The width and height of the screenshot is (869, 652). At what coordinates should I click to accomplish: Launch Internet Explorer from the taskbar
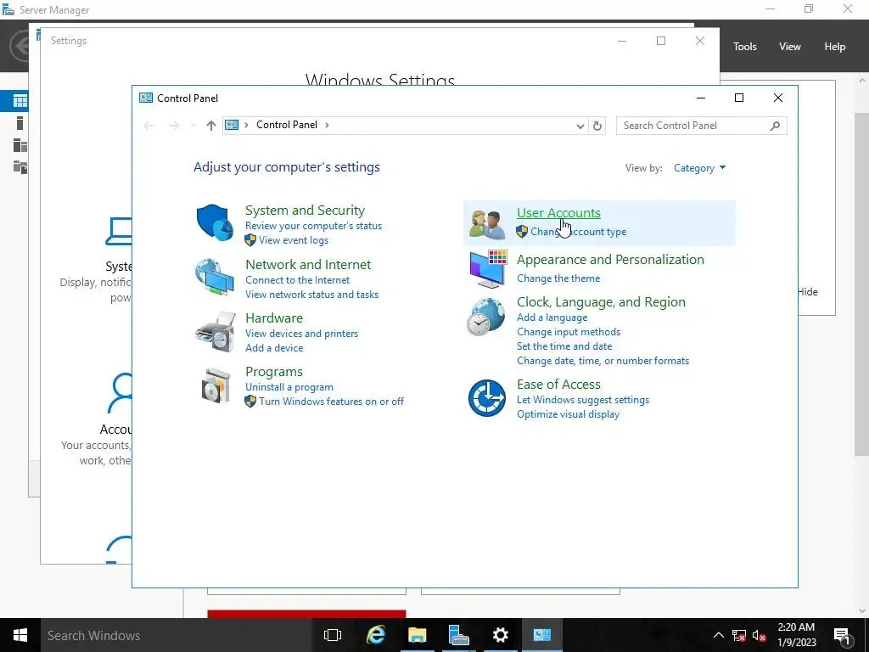(376, 635)
